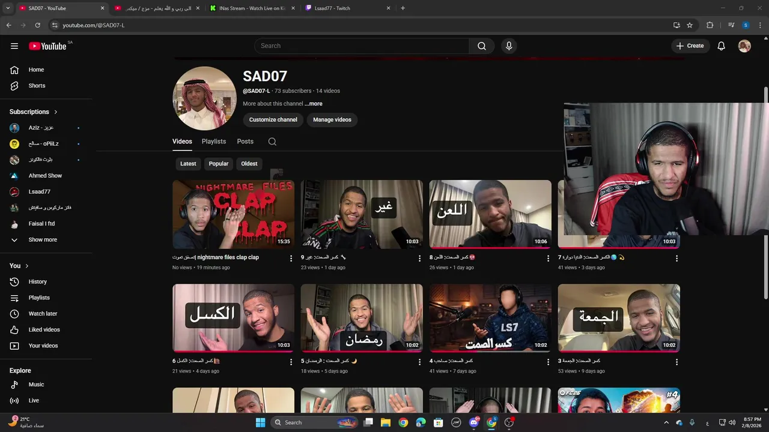Open Chrome three-dot menu
The image size is (769, 432).
[x=760, y=25]
